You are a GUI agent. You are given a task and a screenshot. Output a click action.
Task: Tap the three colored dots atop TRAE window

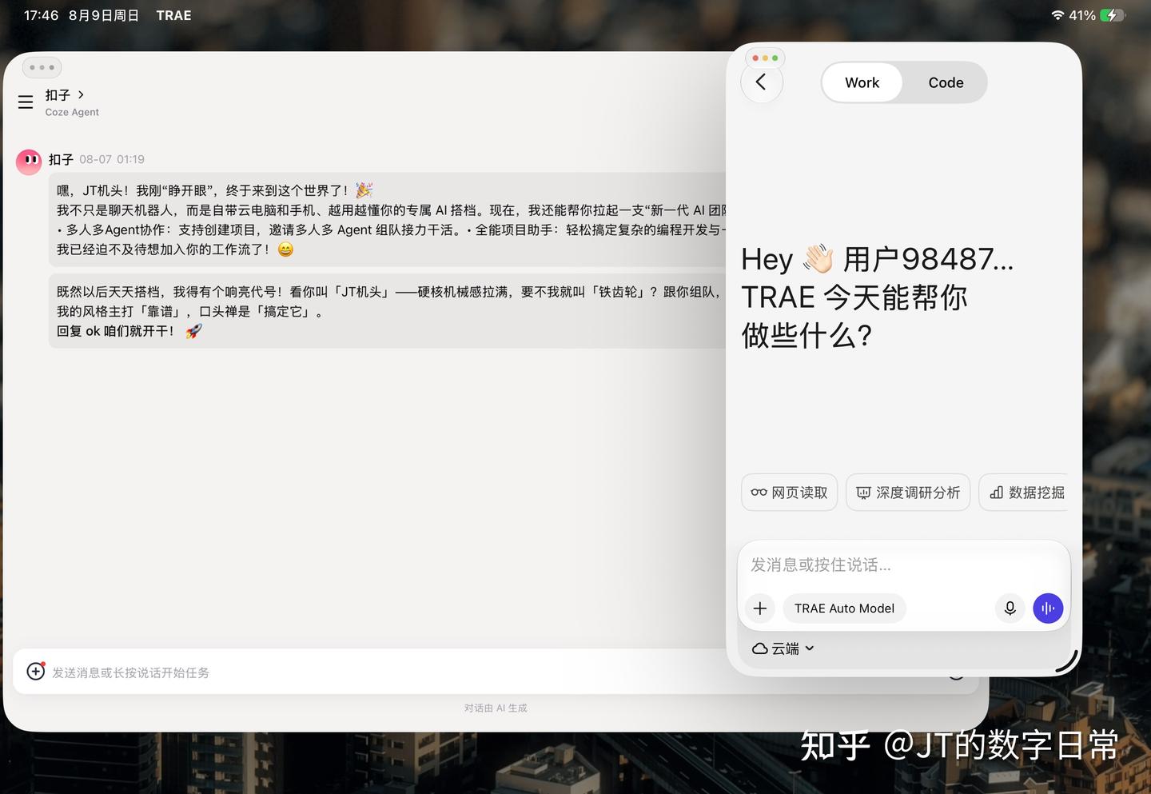click(765, 58)
